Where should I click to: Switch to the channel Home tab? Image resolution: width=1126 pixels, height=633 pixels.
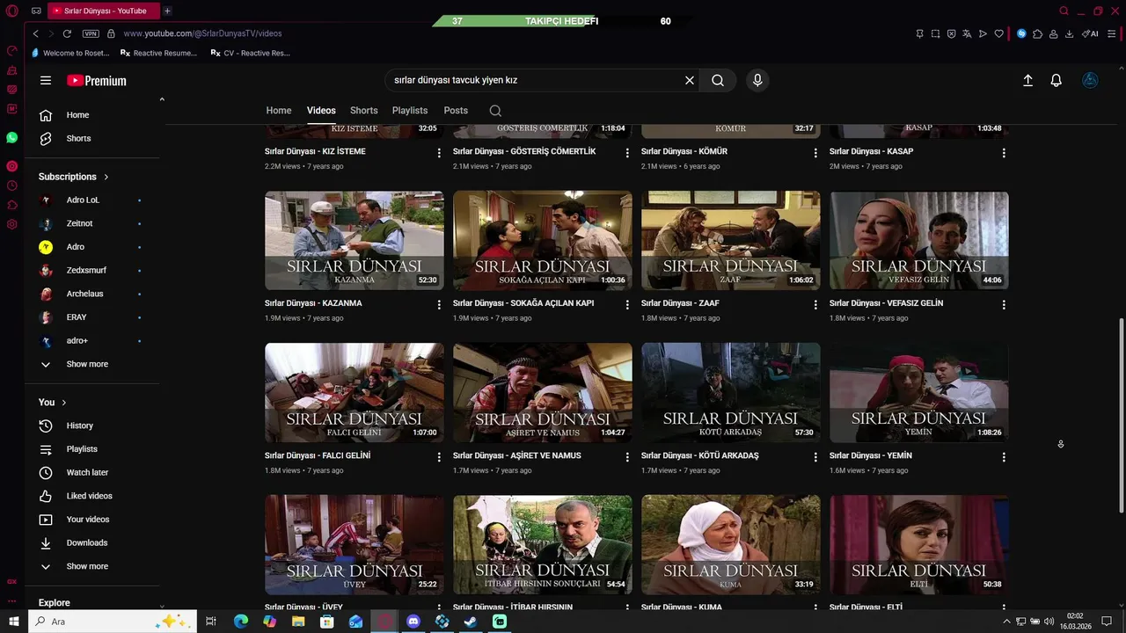click(x=279, y=111)
